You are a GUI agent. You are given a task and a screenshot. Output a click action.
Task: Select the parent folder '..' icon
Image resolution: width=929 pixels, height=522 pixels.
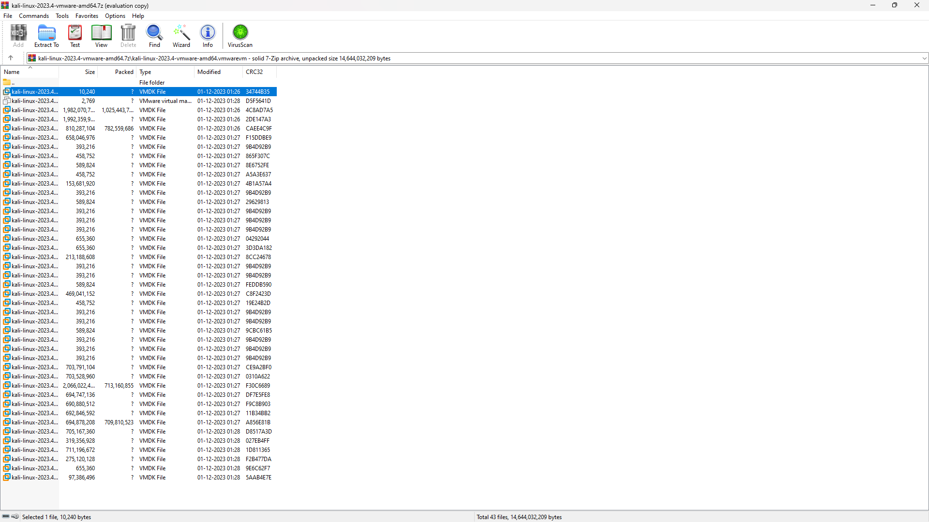point(7,82)
